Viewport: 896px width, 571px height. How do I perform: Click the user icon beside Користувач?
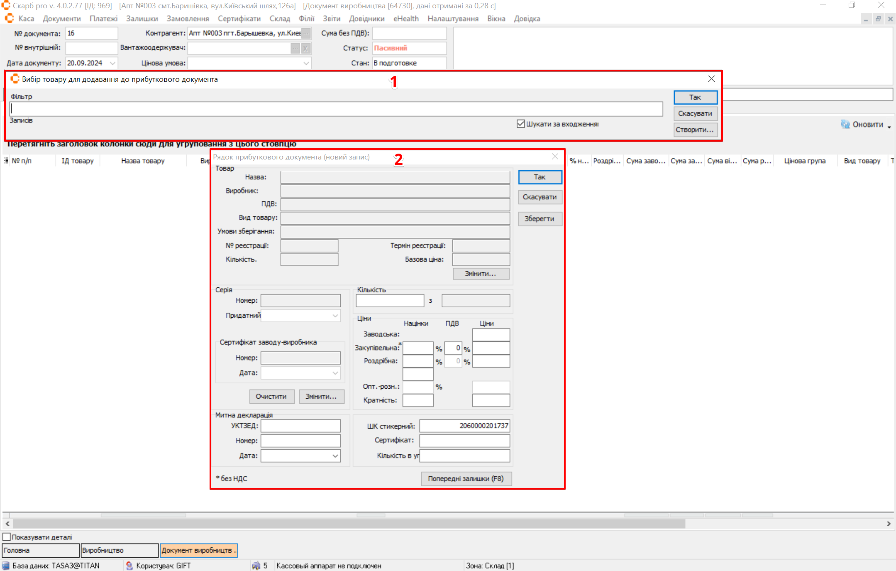129,566
